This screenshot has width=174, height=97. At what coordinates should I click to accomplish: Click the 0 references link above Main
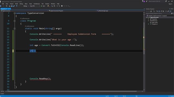coord(30,26)
